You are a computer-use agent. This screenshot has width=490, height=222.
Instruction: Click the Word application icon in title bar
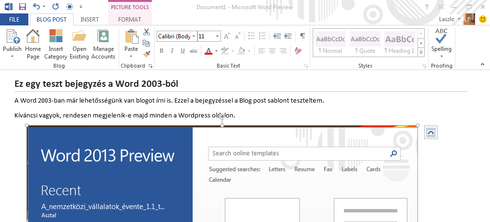pos(9,7)
